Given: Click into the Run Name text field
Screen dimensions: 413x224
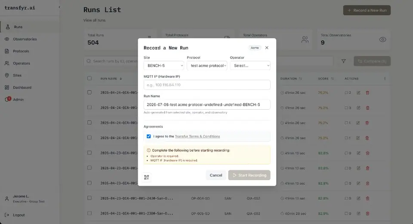Looking at the screenshot, I should (x=207, y=104).
